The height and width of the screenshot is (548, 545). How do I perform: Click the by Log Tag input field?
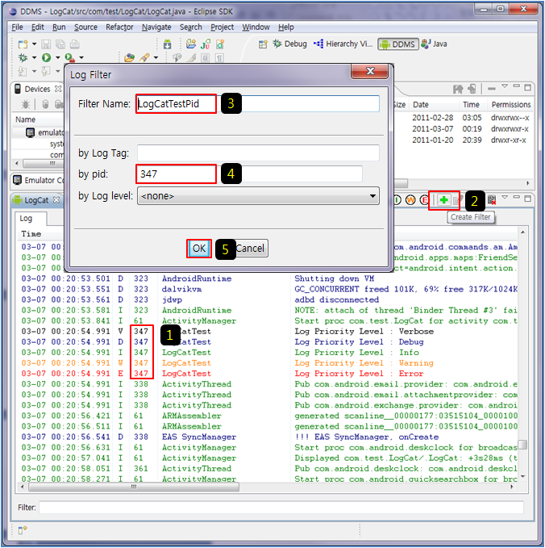point(258,153)
